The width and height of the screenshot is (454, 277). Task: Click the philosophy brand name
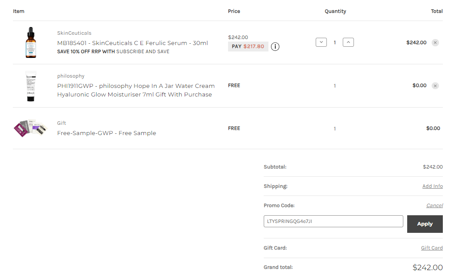click(70, 76)
